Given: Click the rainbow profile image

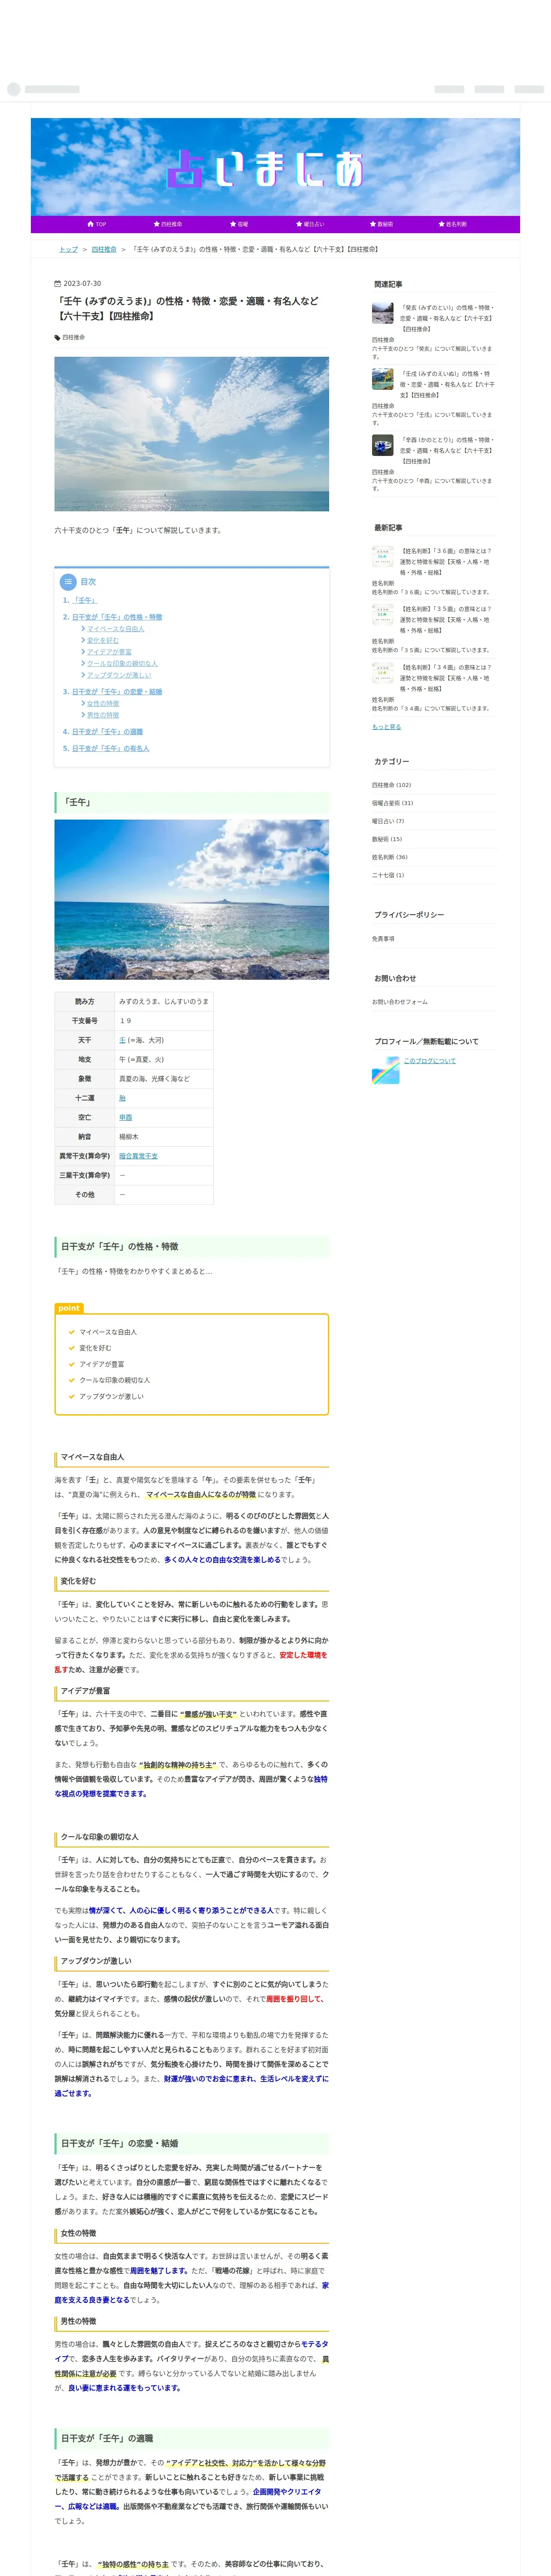Looking at the screenshot, I should (x=386, y=1070).
